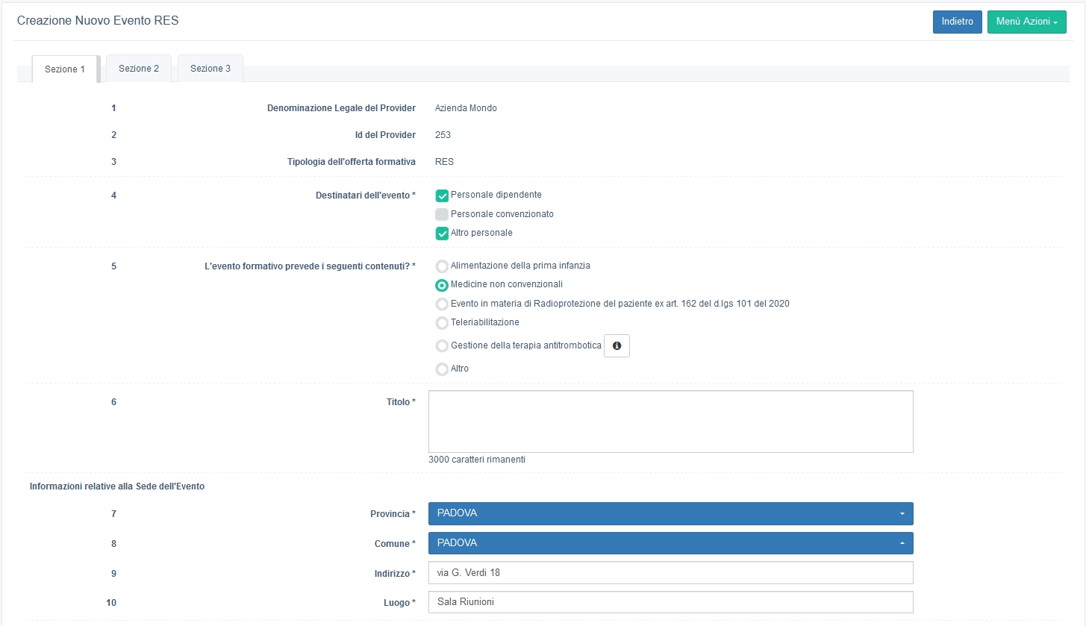Enable the Personale convenzionato checkbox

442,214
